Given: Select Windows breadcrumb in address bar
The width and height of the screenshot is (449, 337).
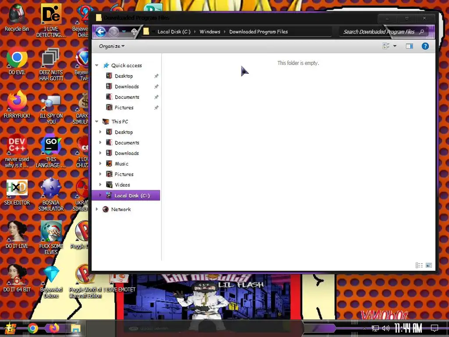Looking at the screenshot, I should [210, 32].
